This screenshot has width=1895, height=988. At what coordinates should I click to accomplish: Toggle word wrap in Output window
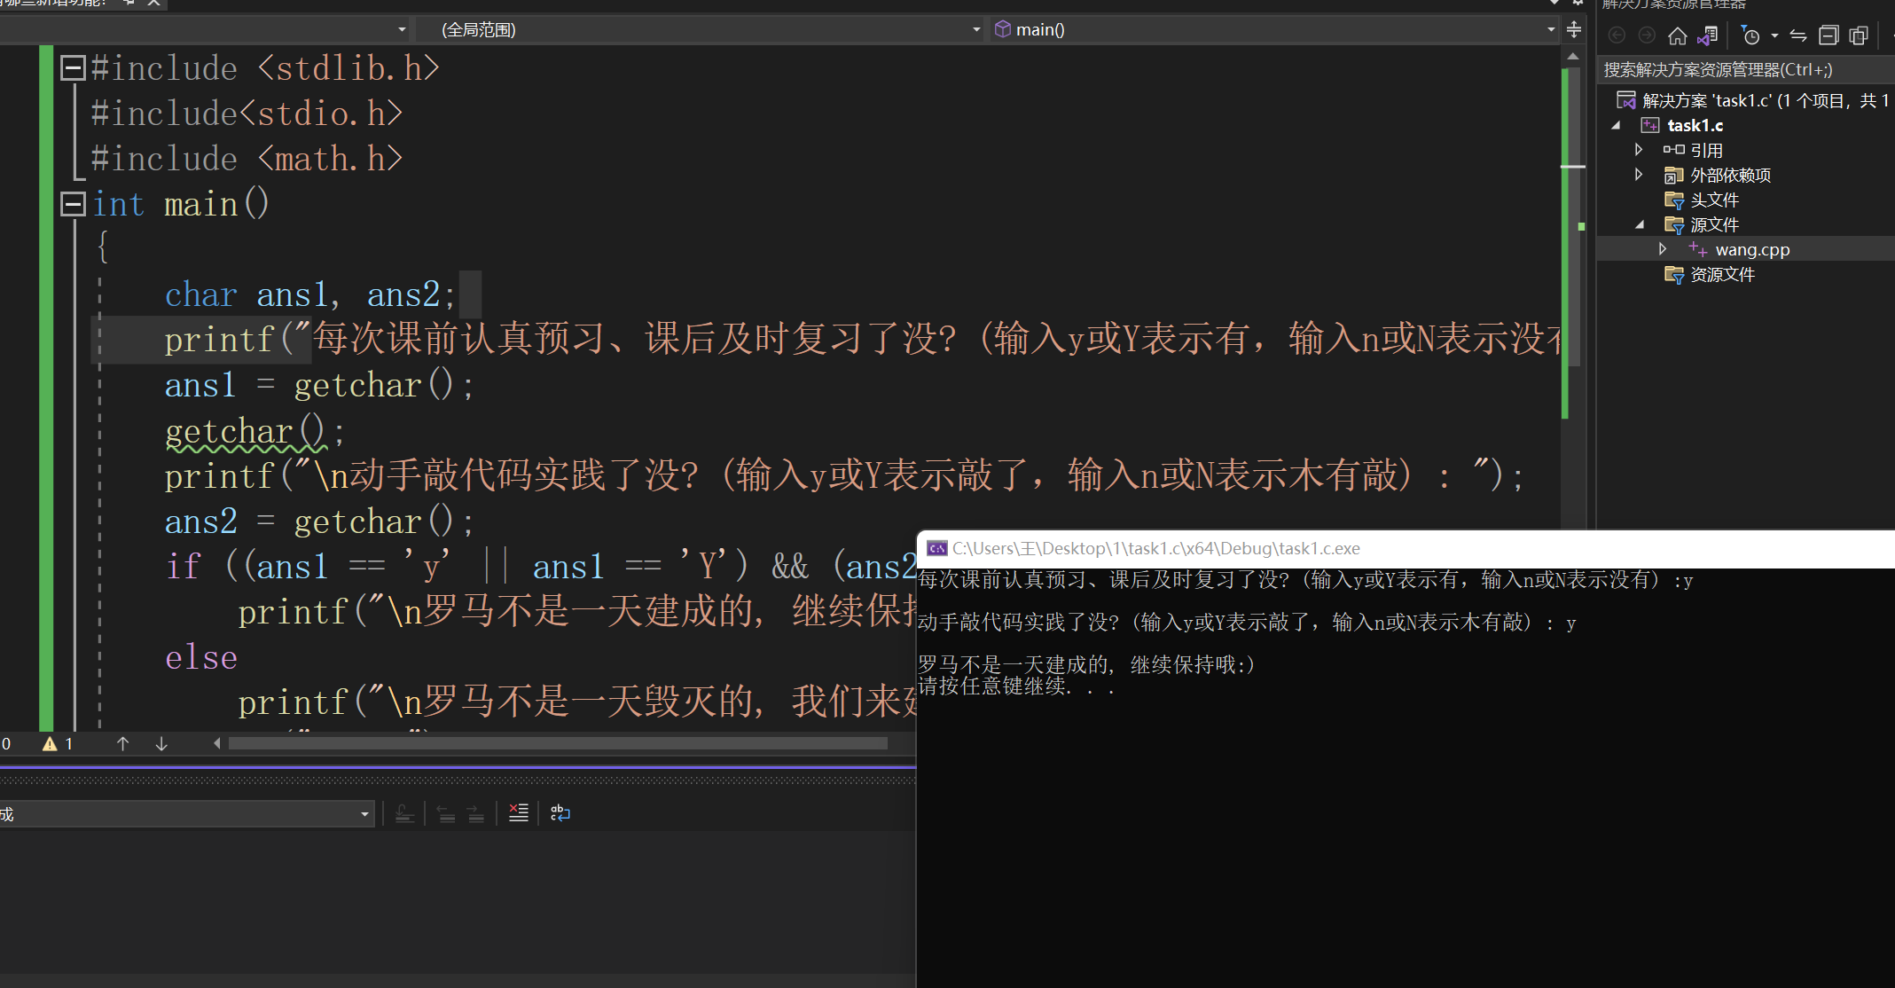click(560, 812)
